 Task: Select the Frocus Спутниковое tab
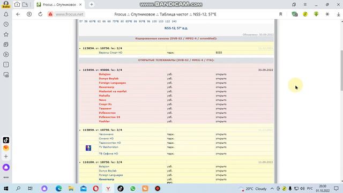click(59, 5)
